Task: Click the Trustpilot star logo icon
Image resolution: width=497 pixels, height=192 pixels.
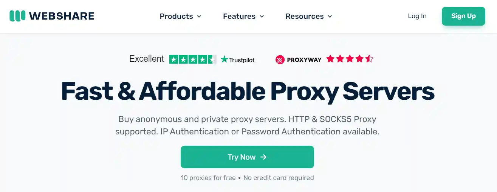Action: point(225,59)
